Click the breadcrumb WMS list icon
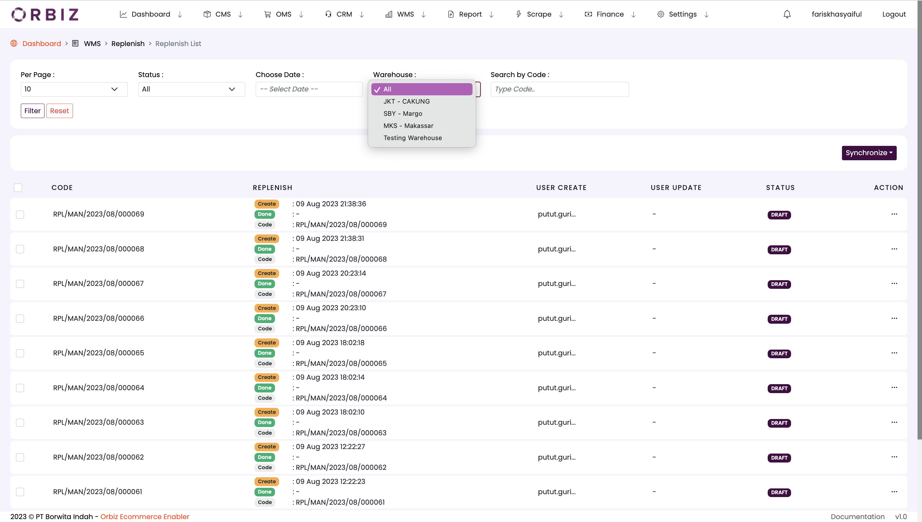Viewport: 922px width, 522px height. 75,43
